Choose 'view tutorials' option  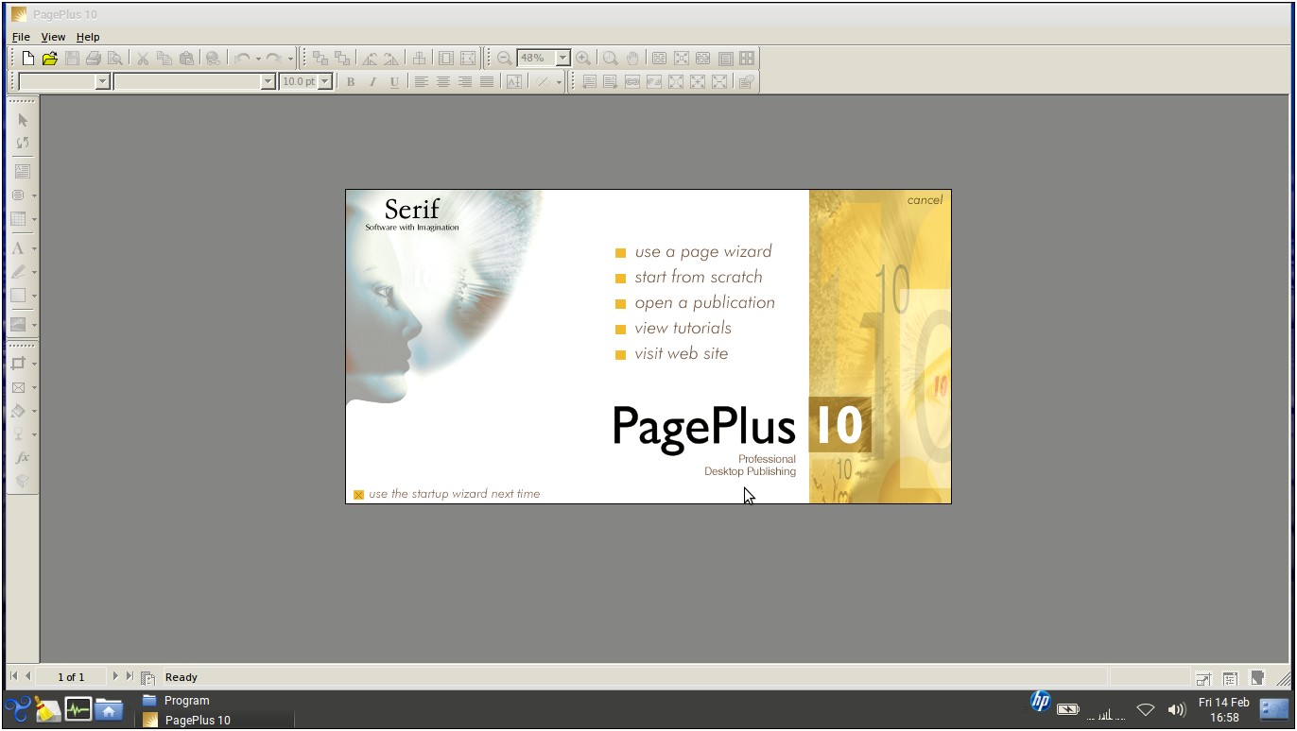point(683,328)
